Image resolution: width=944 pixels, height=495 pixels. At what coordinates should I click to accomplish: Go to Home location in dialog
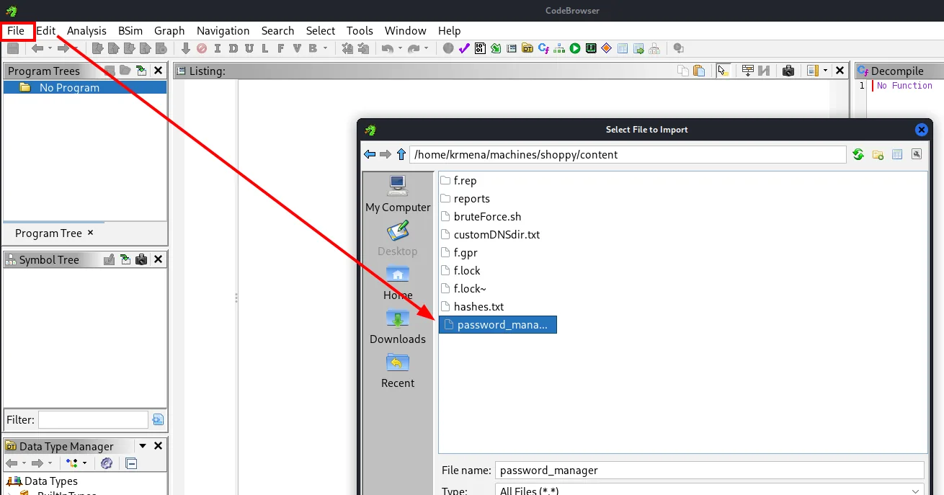(x=398, y=283)
